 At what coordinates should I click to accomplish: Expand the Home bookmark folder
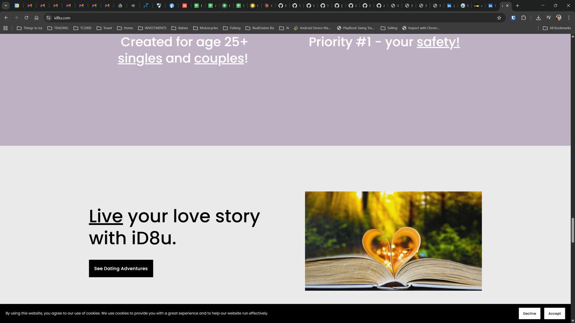tap(125, 28)
